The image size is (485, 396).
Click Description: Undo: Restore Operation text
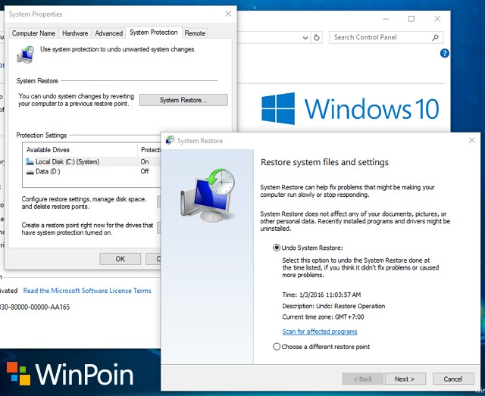[333, 306]
